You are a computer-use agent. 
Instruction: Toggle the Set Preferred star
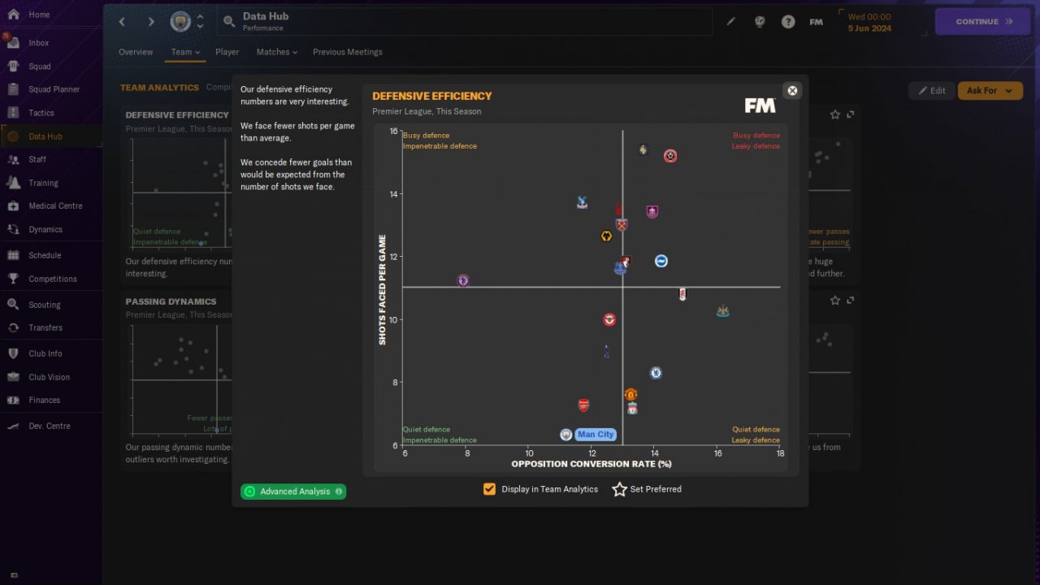tap(619, 489)
